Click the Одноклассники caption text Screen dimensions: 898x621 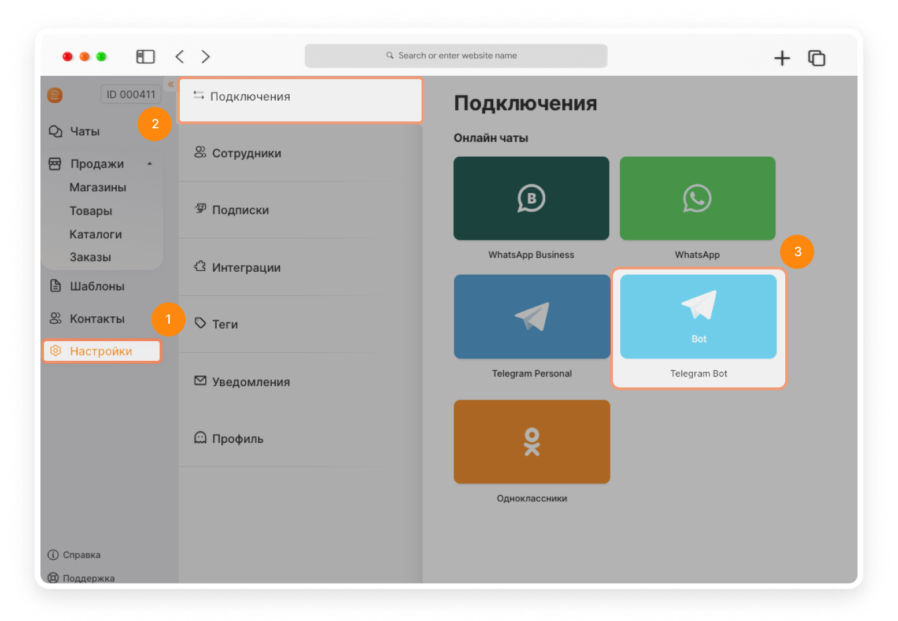(x=532, y=498)
